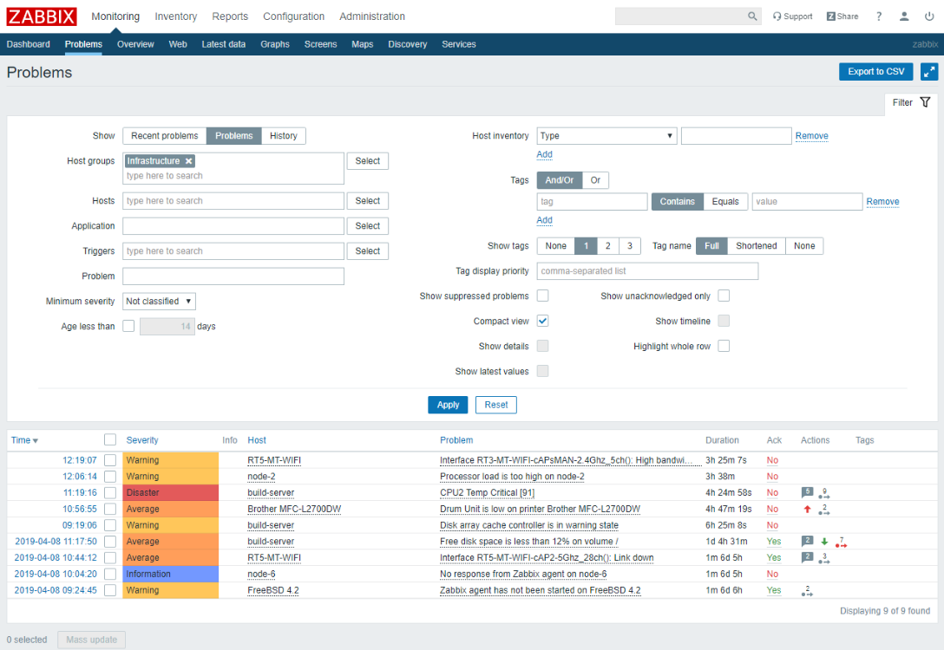The image size is (944, 650).
Task: Expand the Host inventory Type dropdown
Action: pyautogui.click(x=606, y=136)
